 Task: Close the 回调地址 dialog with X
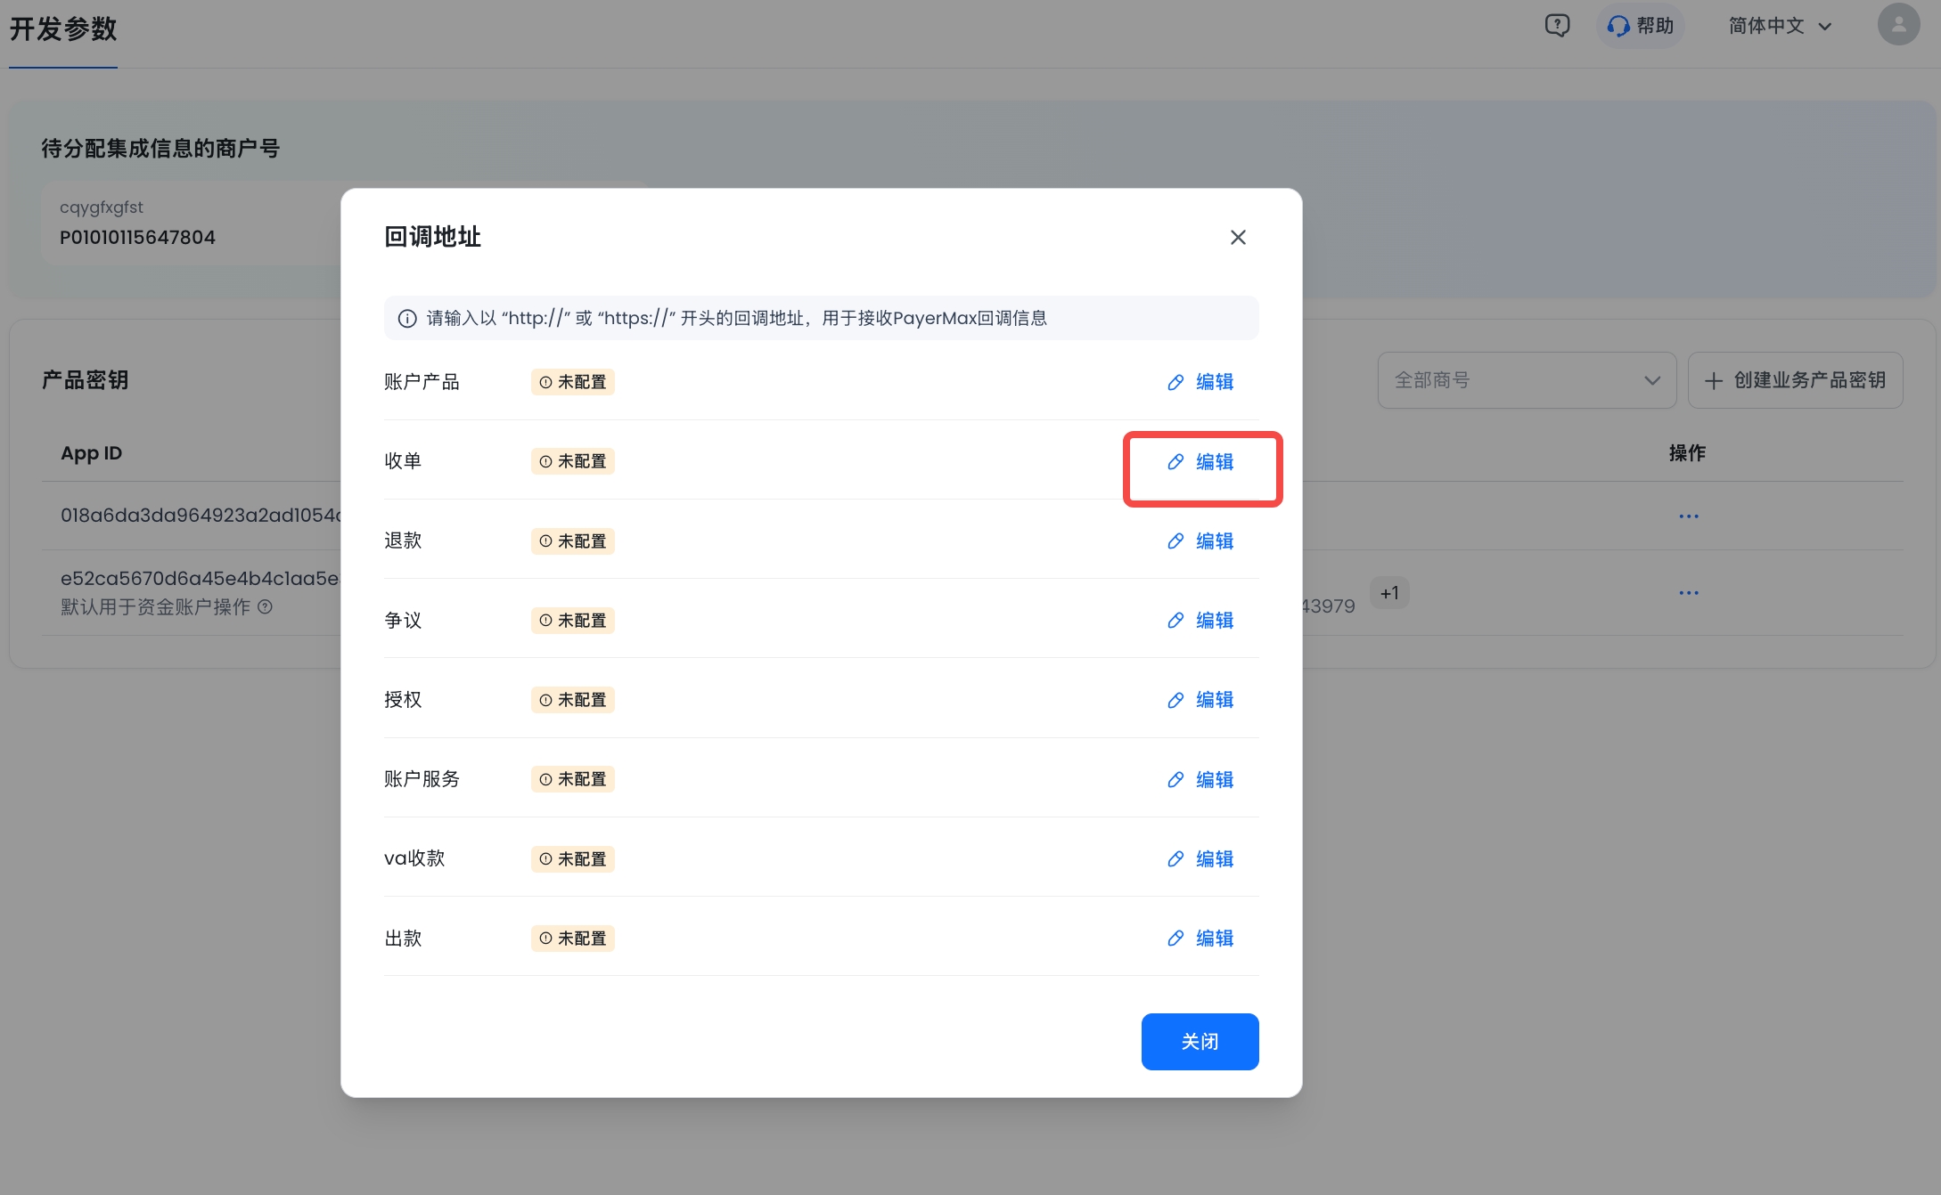(x=1238, y=238)
